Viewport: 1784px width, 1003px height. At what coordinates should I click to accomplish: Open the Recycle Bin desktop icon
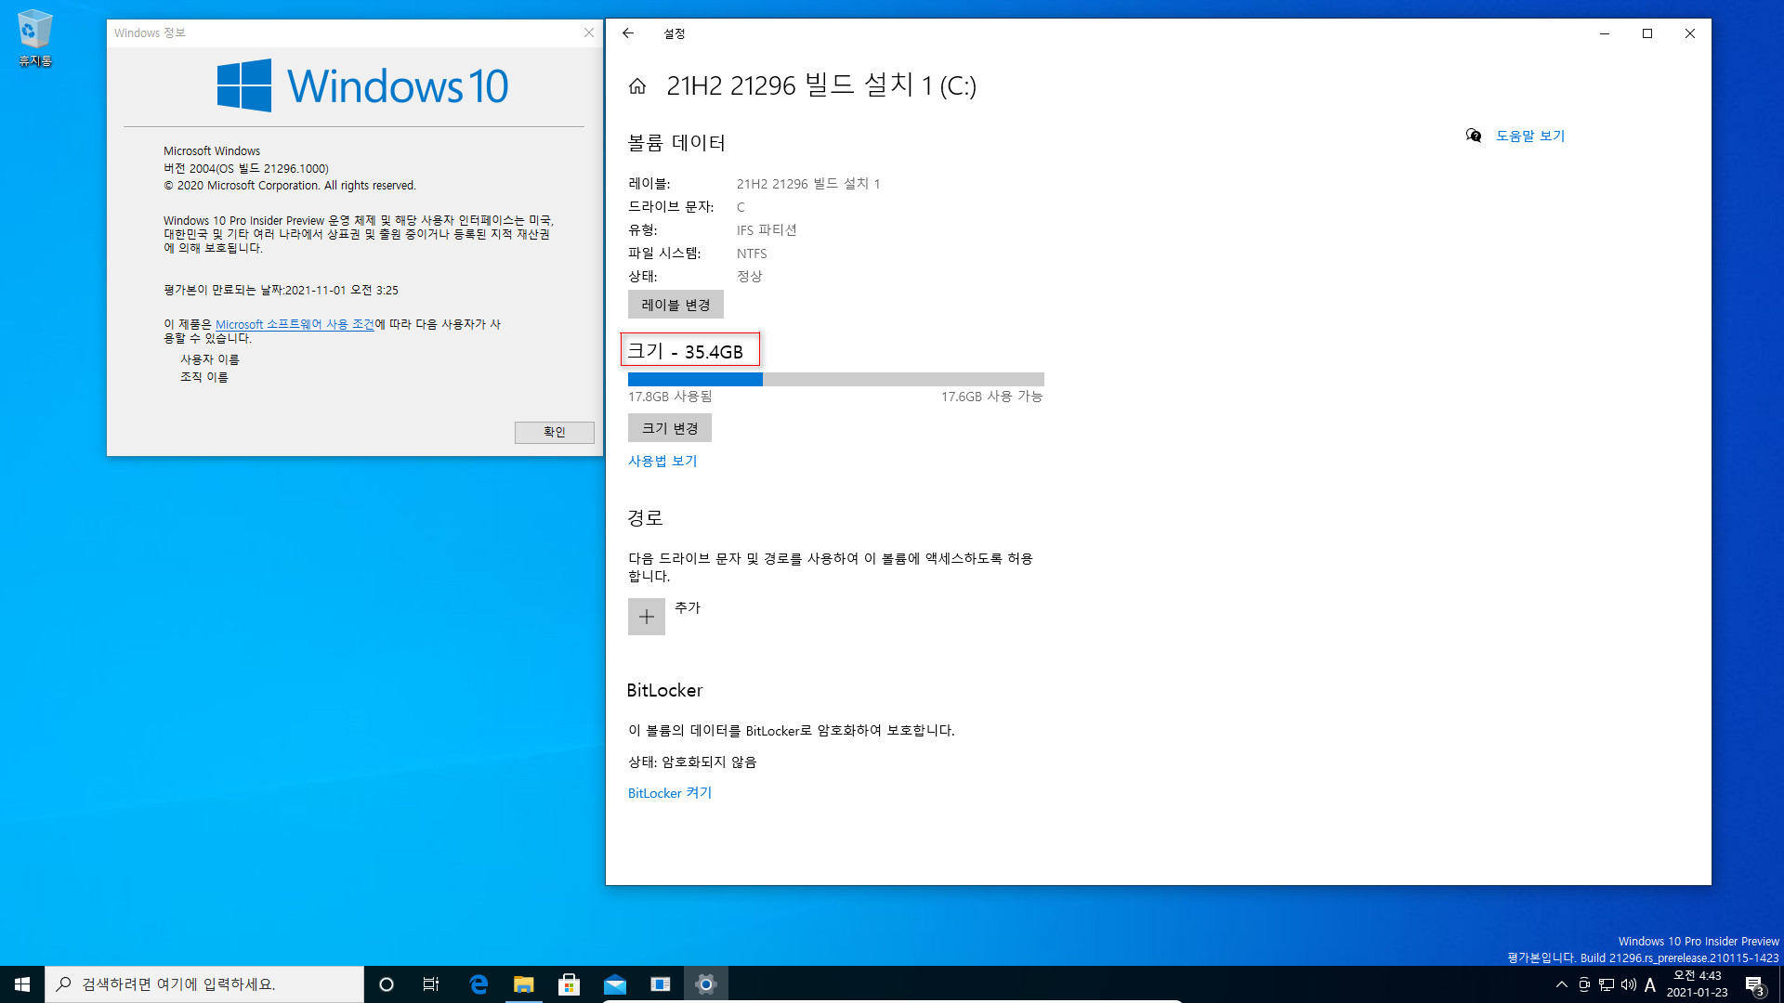35,38
